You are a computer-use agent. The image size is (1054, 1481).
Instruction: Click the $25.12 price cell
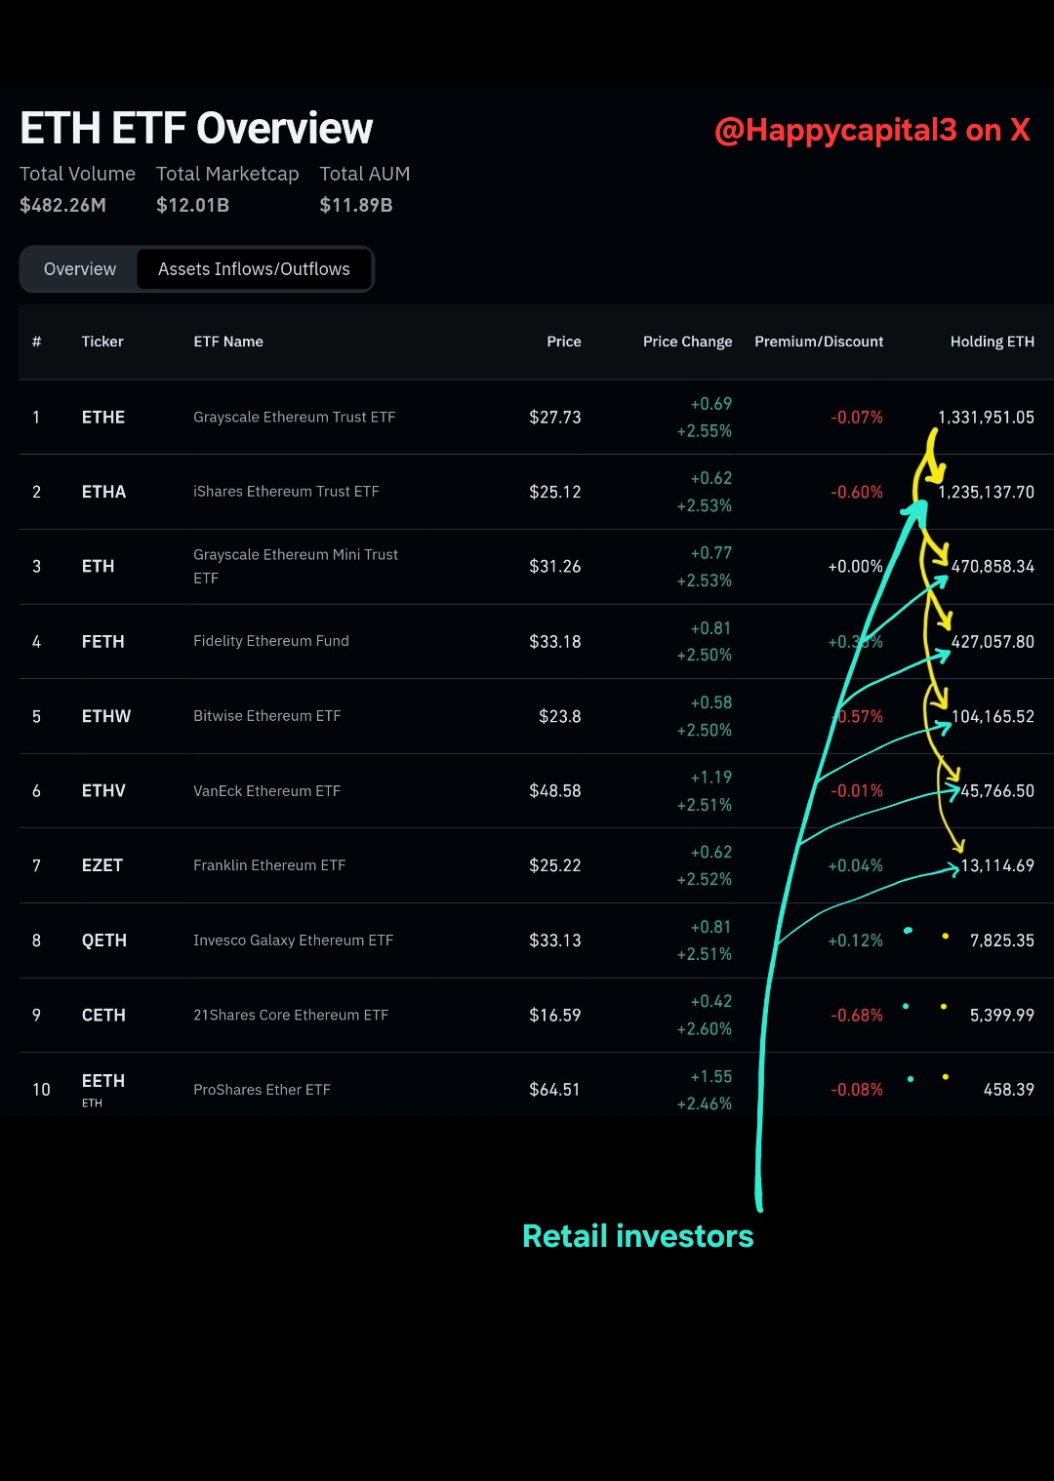pos(555,492)
